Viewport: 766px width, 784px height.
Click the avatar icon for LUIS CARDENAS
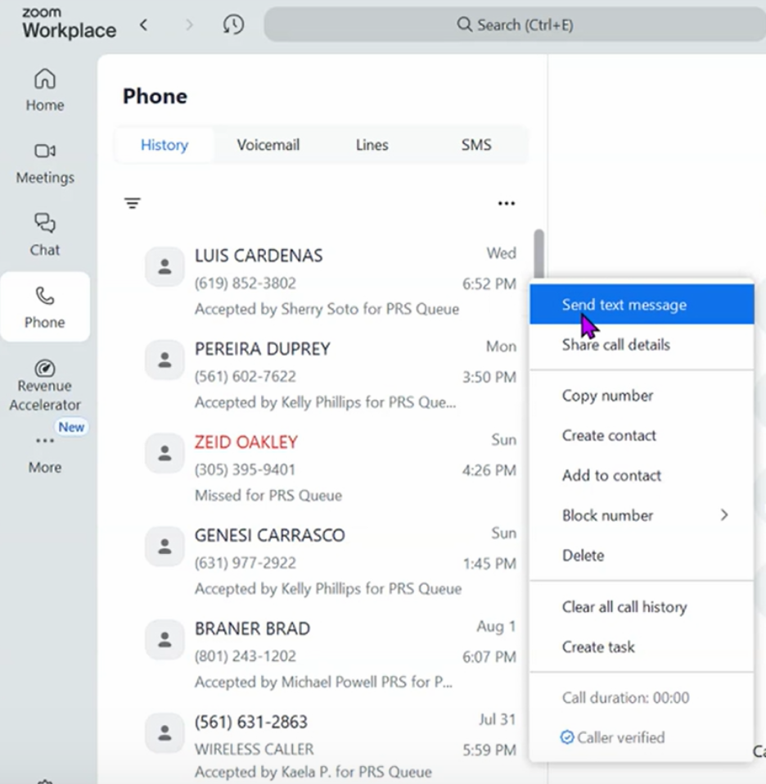pyautogui.click(x=164, y=266)
